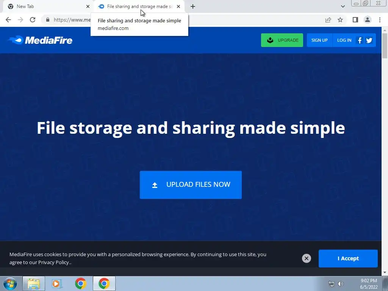Click the scrollbar down arrow
Viewport: 388px width, 291px height.
click(385, 273)
